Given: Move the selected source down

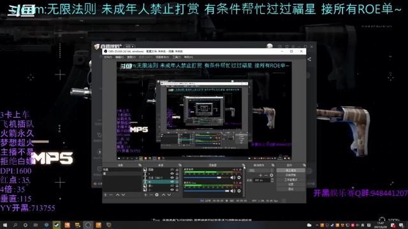Looking at the screenshot, I should 169,195.
